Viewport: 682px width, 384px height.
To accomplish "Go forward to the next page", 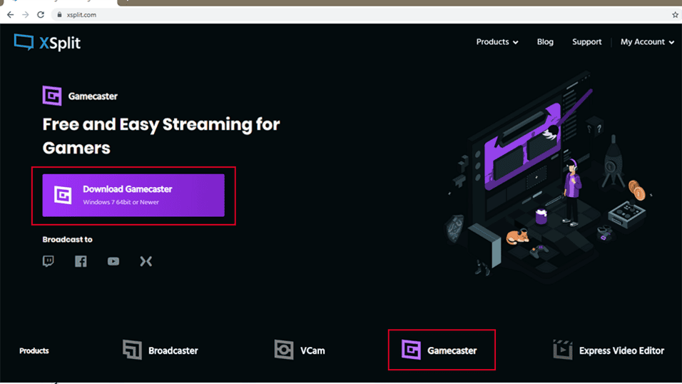I will click(x=26, y=14).
